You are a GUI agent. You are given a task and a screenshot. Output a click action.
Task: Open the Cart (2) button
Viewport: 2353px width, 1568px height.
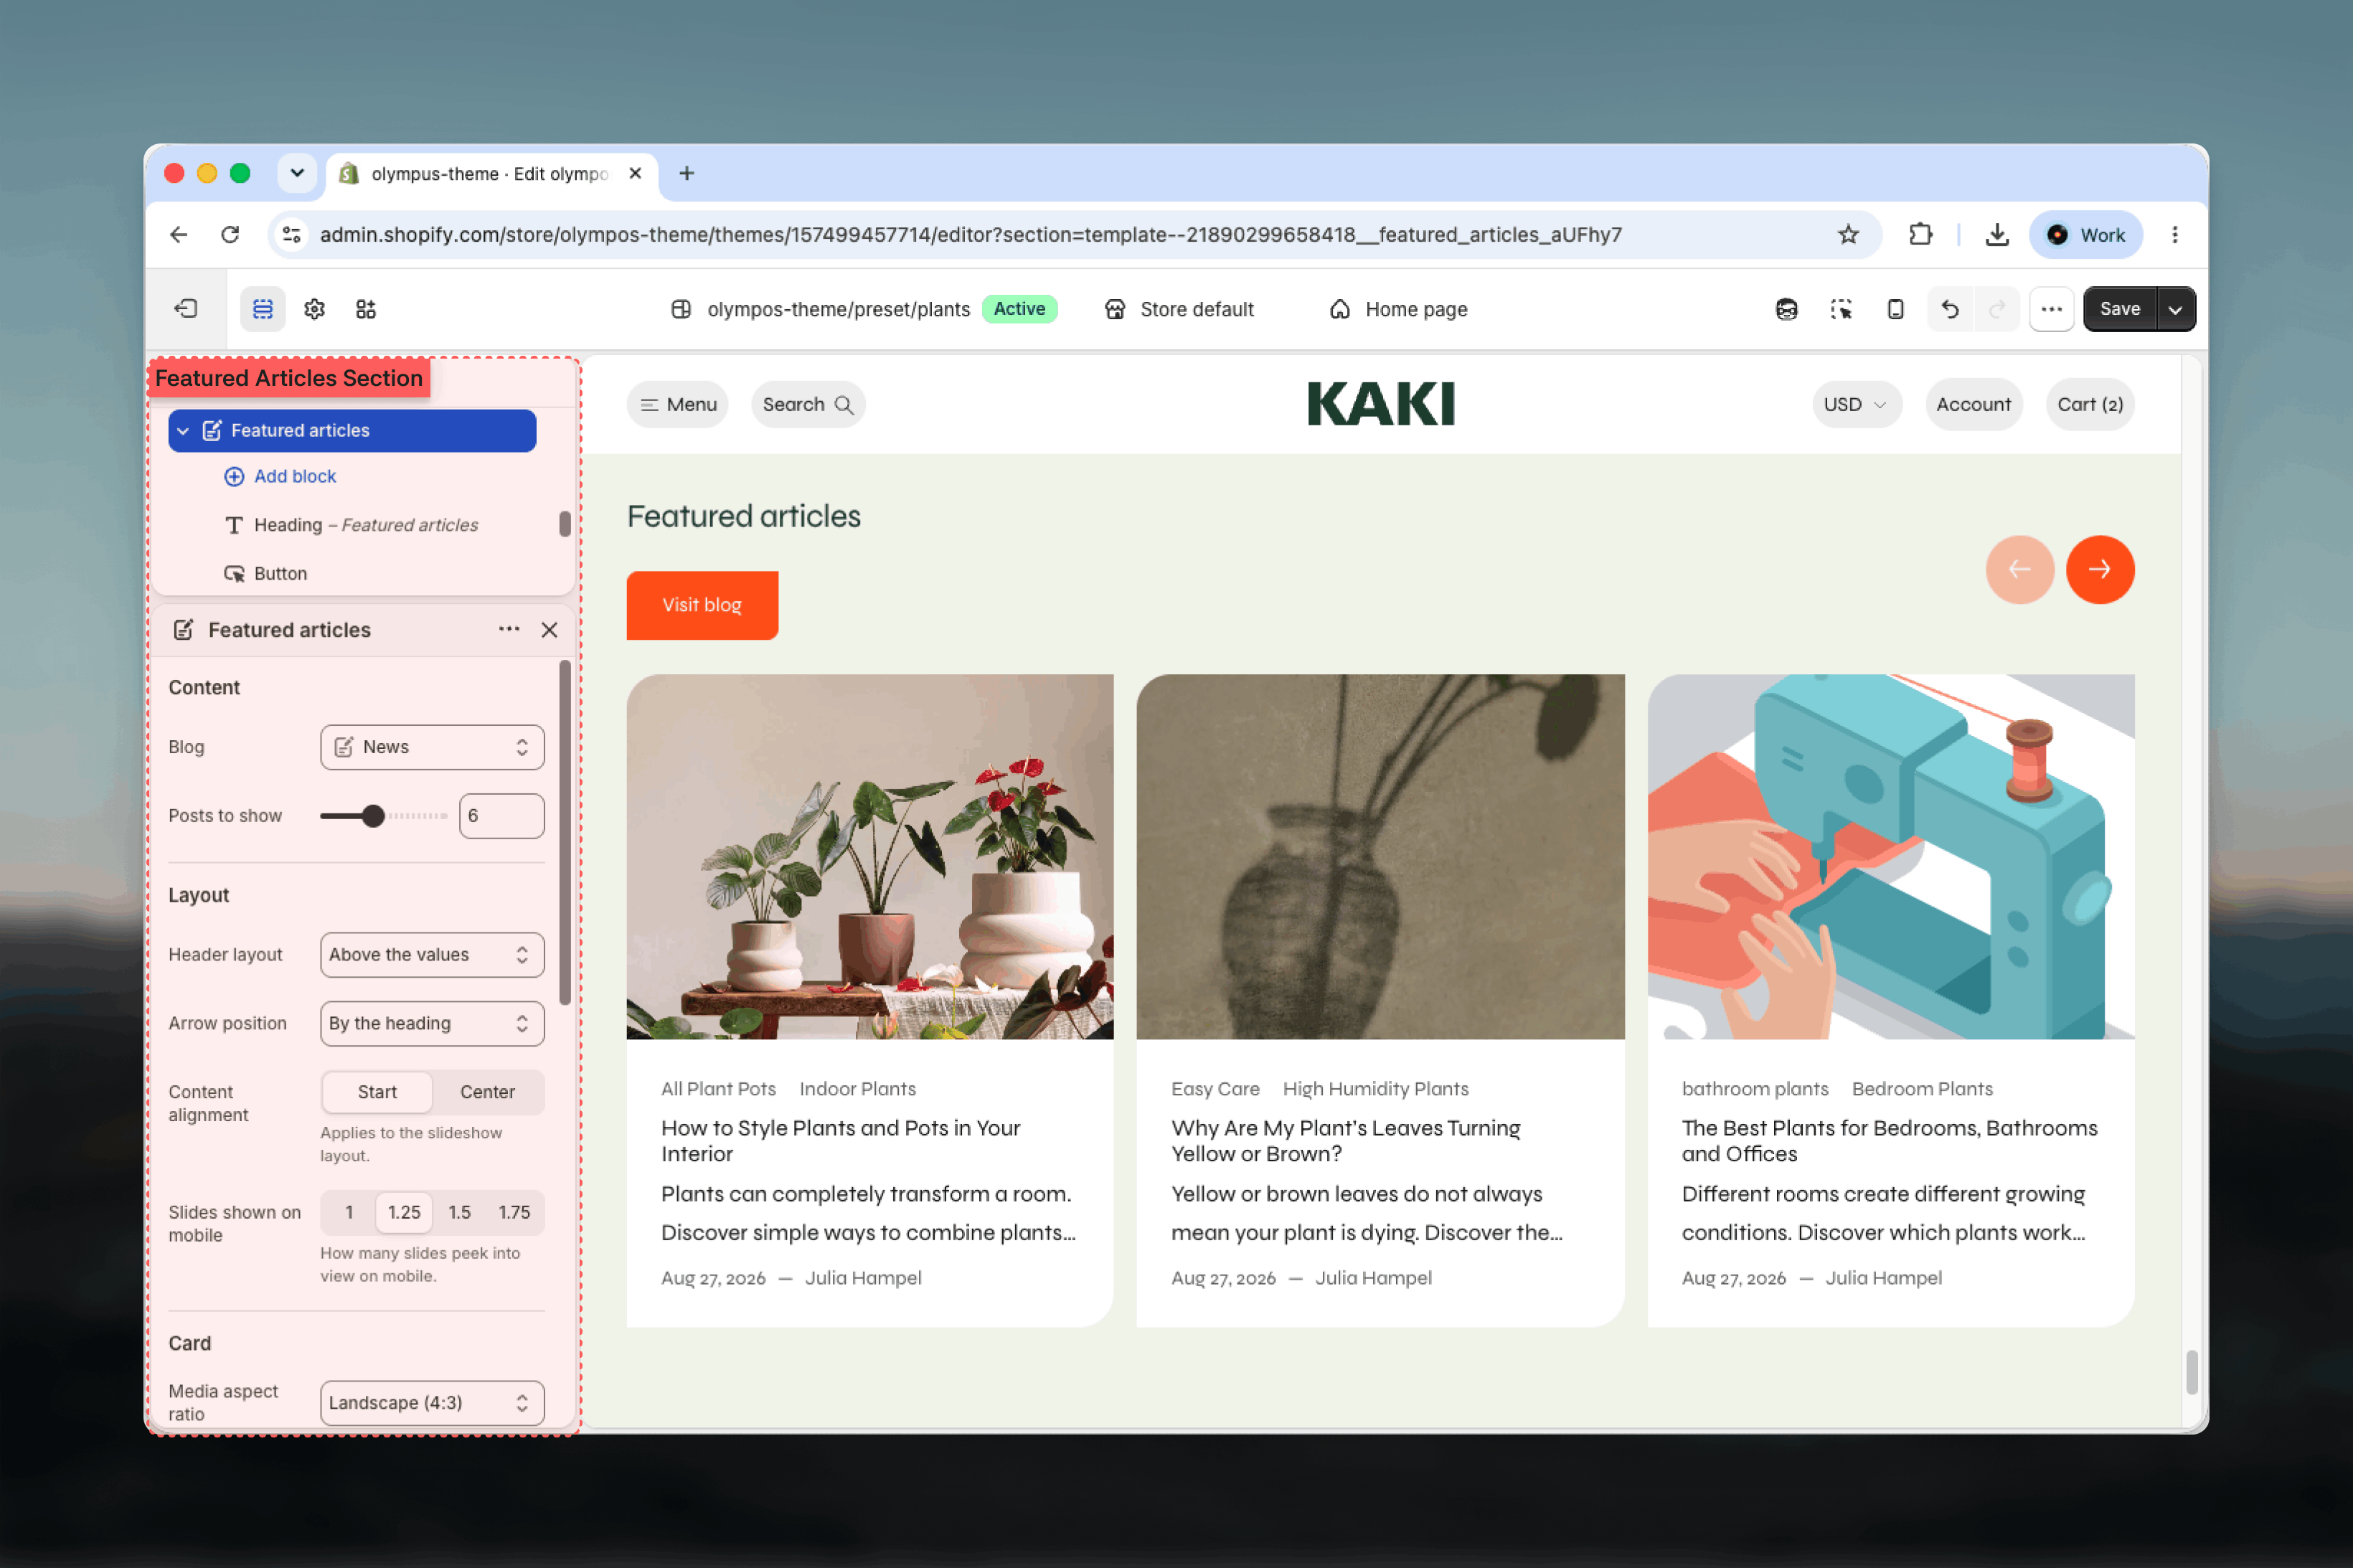(x=2090, y=404)
